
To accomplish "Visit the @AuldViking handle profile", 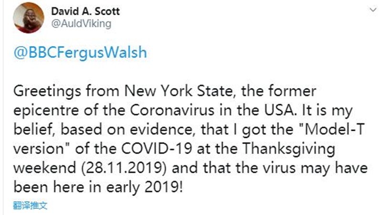I will pos(81,24).
